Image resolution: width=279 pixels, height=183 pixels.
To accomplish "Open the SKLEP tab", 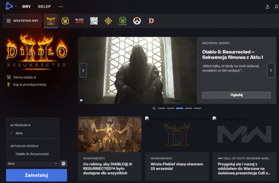I will [x=44, y=7].
